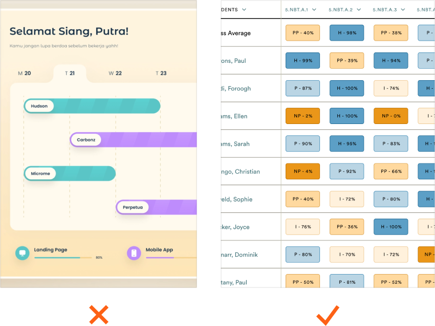Open the student link ending in Dominik
Screen dimensions: 435x326
click(239, 255)
